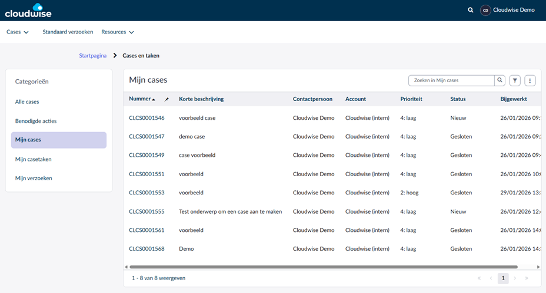Go to the first page arrow
The height and width of the screenshot is (293, 546).
click(480, 278)
